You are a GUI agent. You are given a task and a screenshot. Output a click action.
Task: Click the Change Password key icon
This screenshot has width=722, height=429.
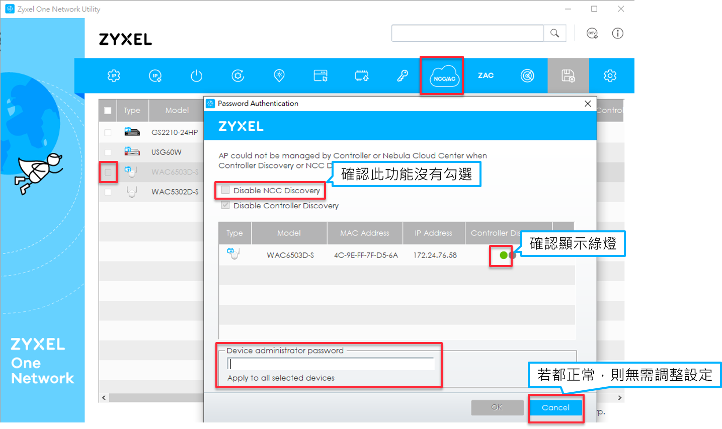tap(403, 76)
